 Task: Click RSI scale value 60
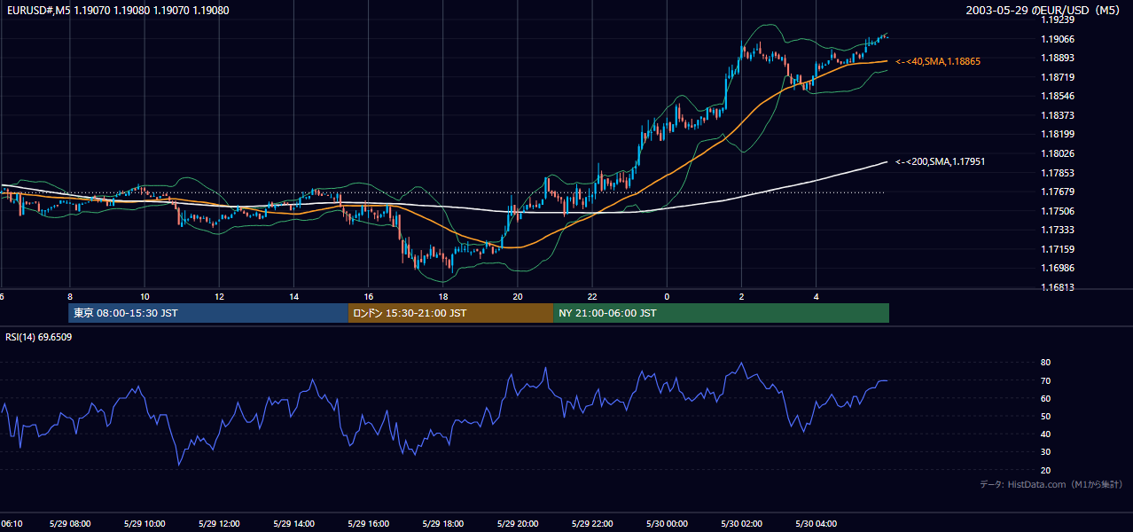point(1045,398)
